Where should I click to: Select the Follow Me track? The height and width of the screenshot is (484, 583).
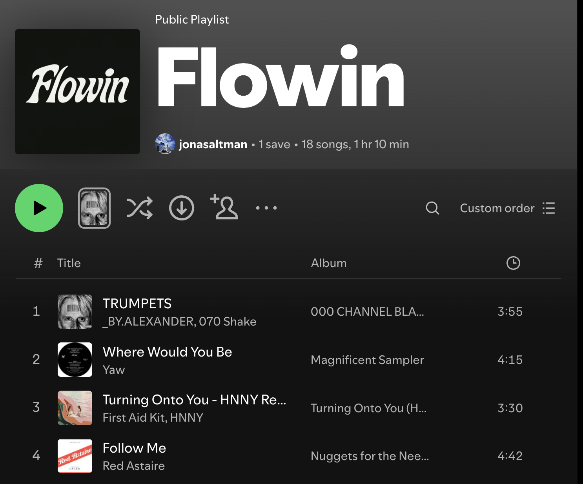click(134, 448)
